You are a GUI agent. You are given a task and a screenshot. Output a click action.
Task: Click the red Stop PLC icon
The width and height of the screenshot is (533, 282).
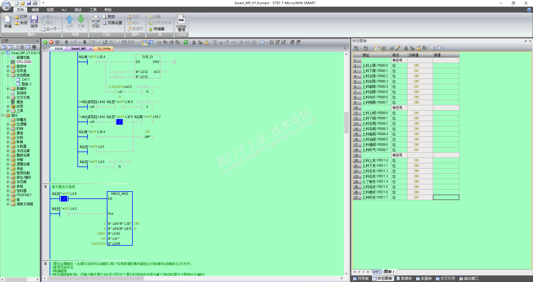51,42
